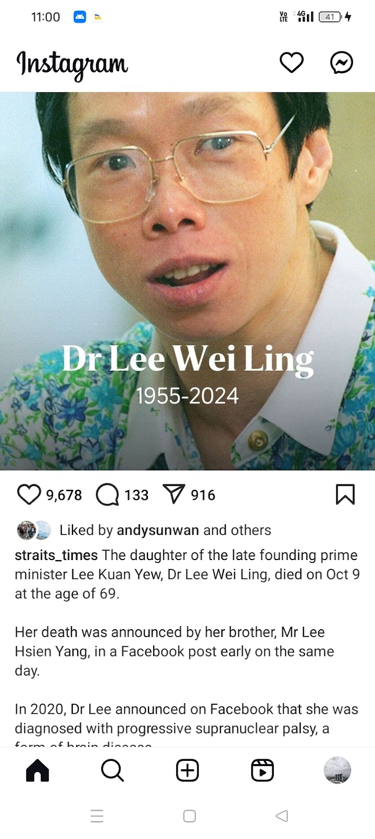Open comments via speech bubble icon
The image size is (375, 839).
click(x=108, y=494)
